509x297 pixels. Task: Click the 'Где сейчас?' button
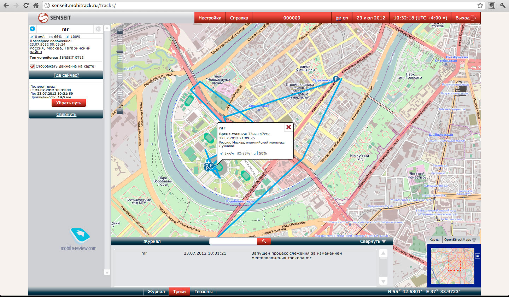[x=66, y=75]
